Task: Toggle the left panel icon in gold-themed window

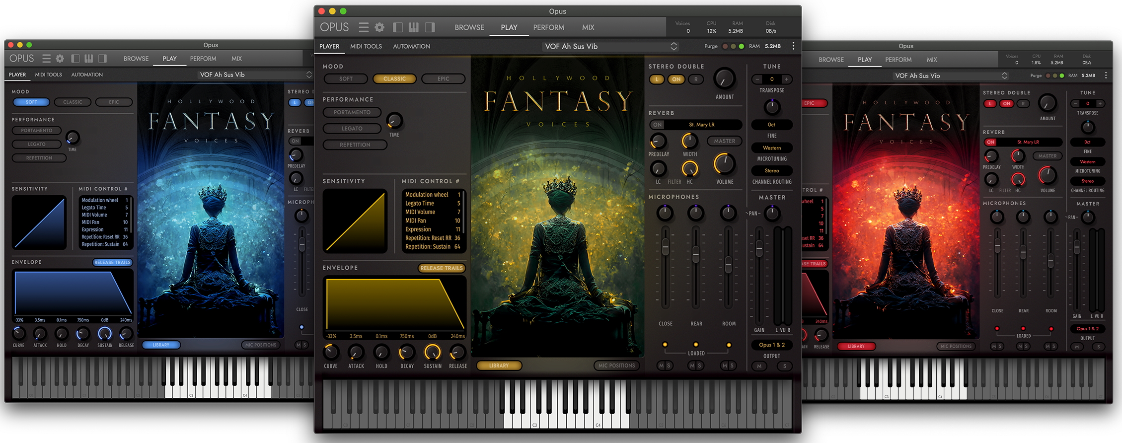Action: click(398, 27)
